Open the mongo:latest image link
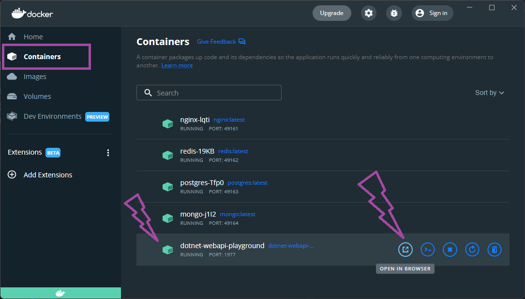Viewport: 525px width, 299px height. (238, 214)
